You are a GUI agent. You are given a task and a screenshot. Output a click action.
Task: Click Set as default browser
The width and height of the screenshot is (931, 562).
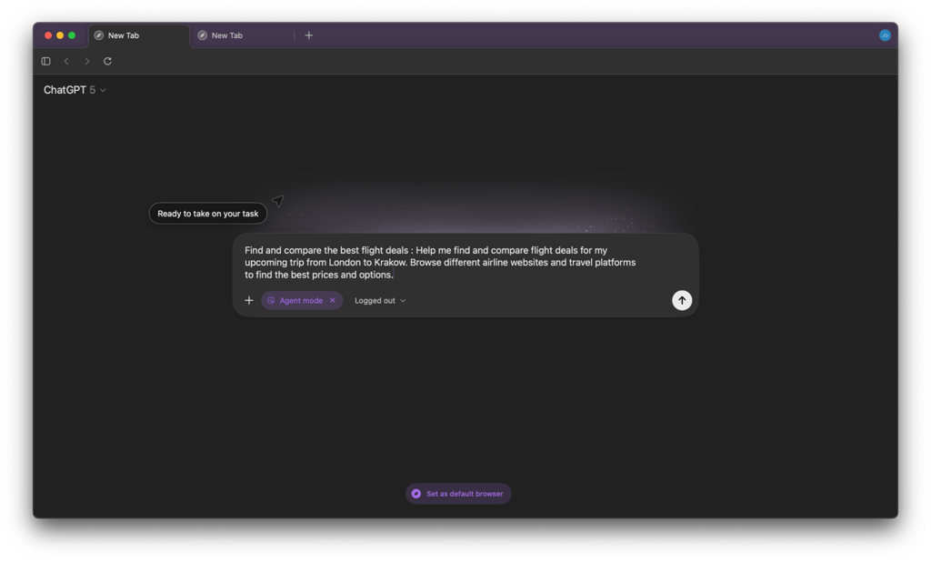[x=458, y=494]
